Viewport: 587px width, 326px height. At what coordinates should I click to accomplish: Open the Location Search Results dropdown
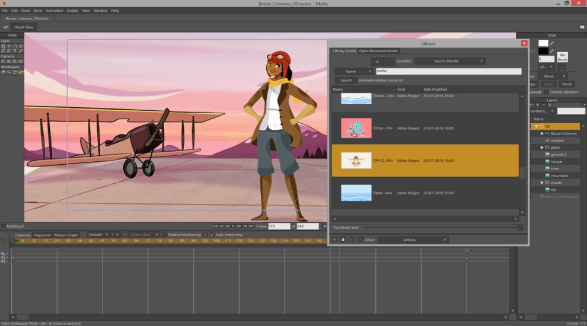449,61
